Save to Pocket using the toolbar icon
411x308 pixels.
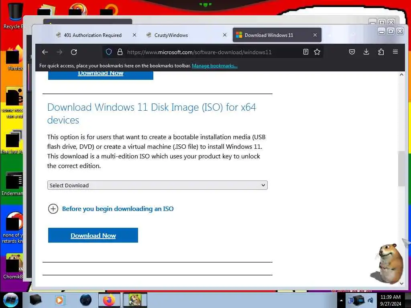pyautogui.click(x=352, y=52)
